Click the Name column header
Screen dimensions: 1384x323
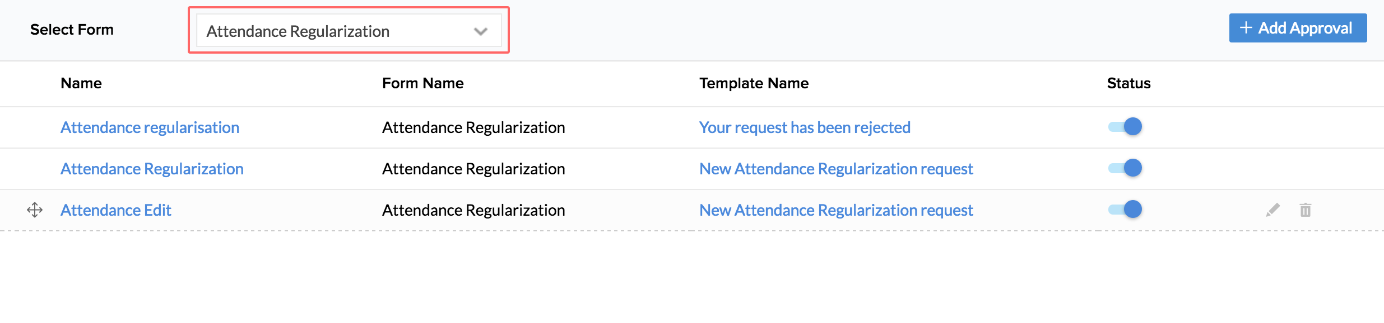point(81,83)
